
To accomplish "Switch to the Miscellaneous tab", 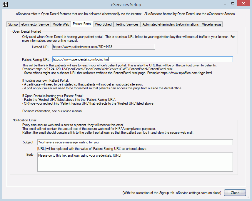I will 211,24.
